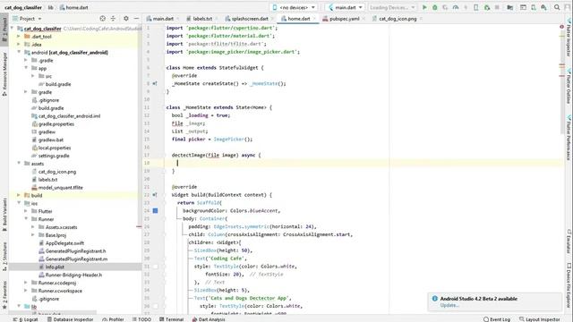Open the Profiler tool window
The image size is (573, 322).
(x=114, y=319)
